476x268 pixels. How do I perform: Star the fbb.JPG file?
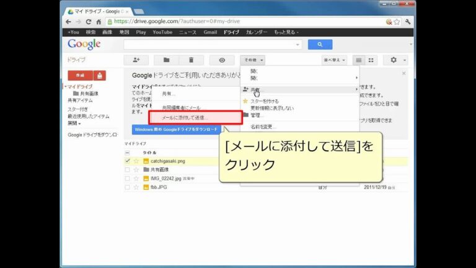click(136, 187)
